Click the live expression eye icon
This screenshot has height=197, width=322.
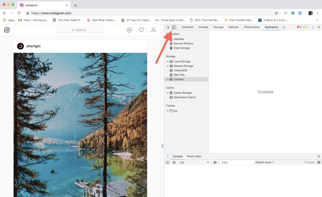[x=215, y=163]
